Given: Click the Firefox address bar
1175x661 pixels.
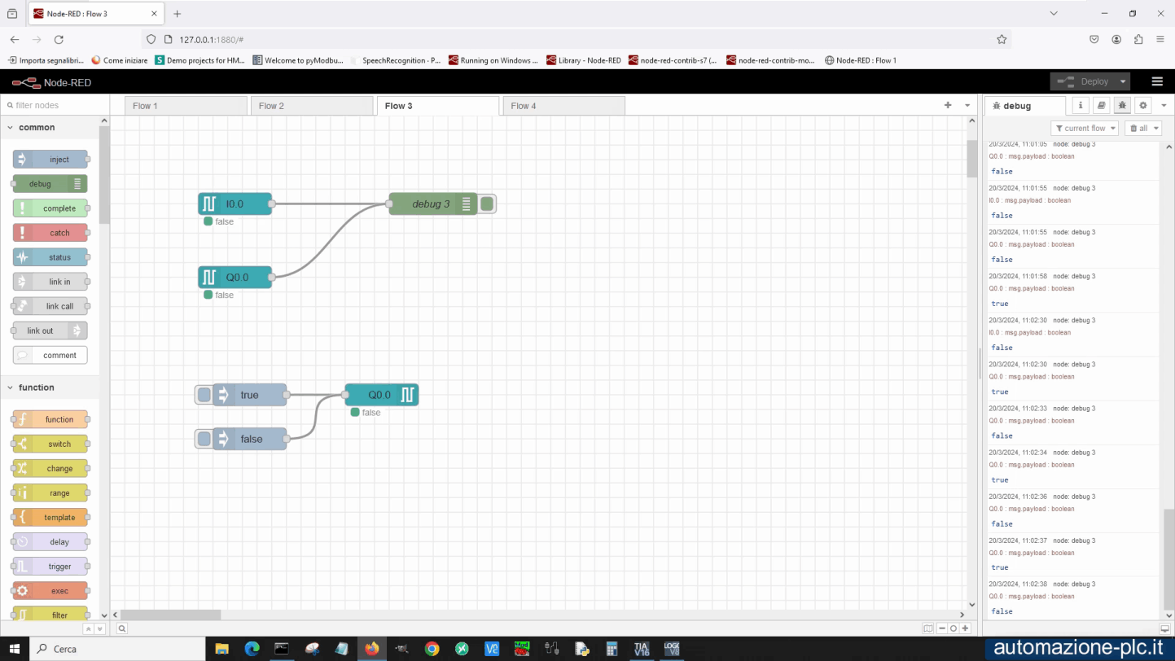Looking at the screenshot, I should click(x=577, y=39).
